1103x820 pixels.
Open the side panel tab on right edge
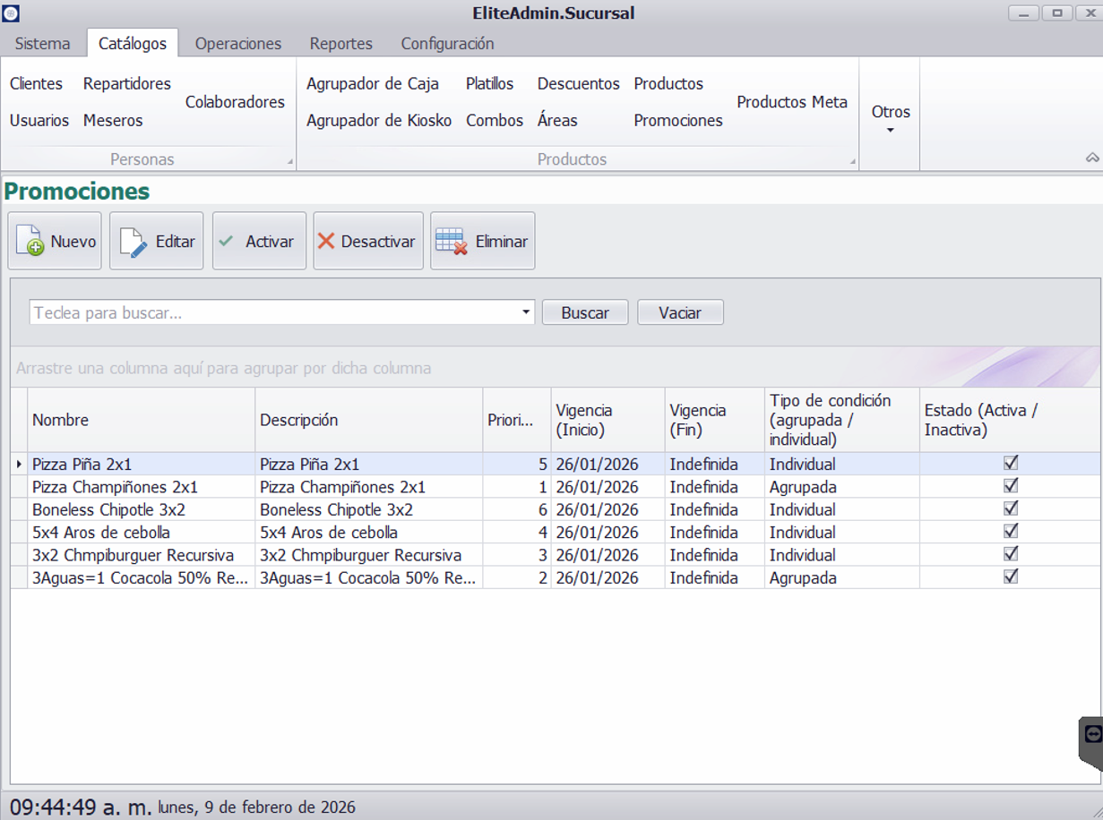coord(1091,735)
